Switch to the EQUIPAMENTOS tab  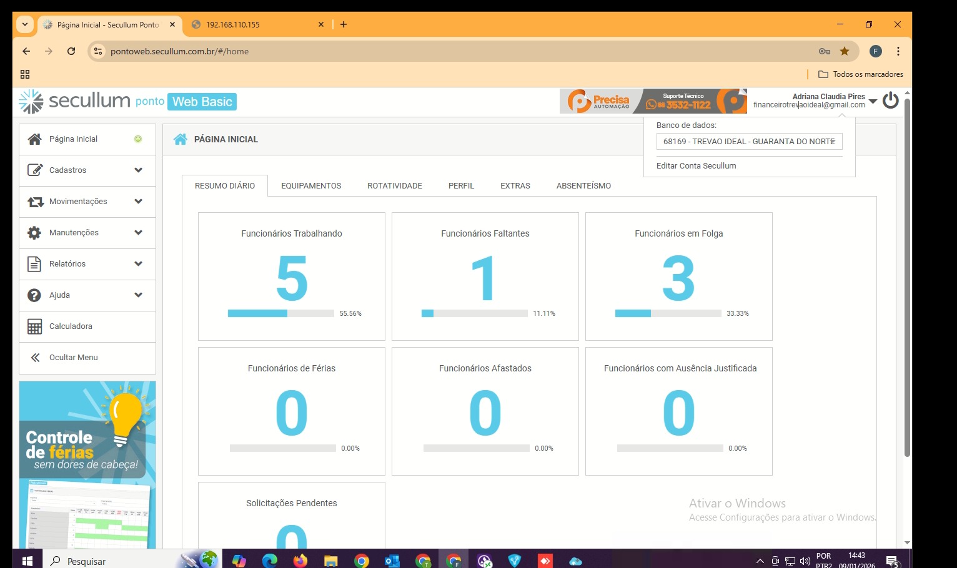311,186
